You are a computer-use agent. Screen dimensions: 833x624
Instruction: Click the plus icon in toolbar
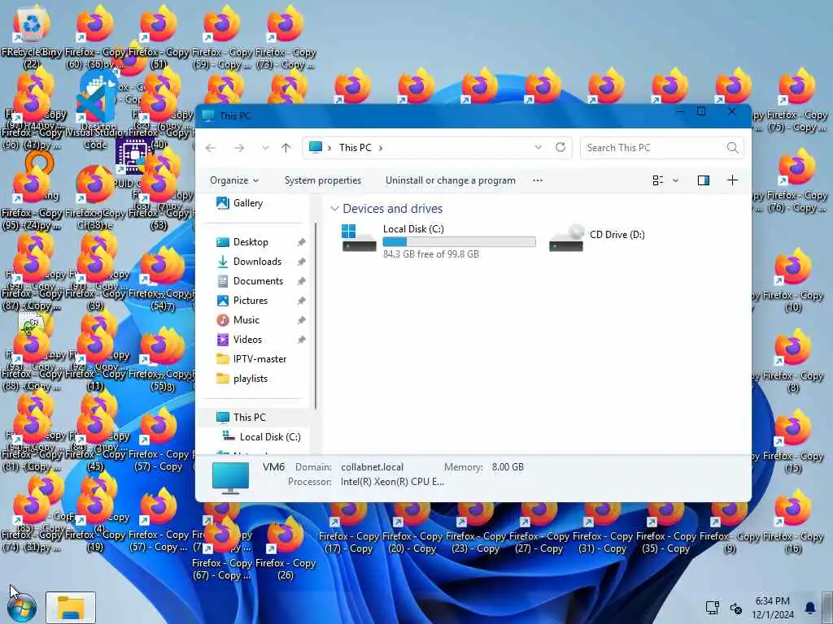click(733, 180)
